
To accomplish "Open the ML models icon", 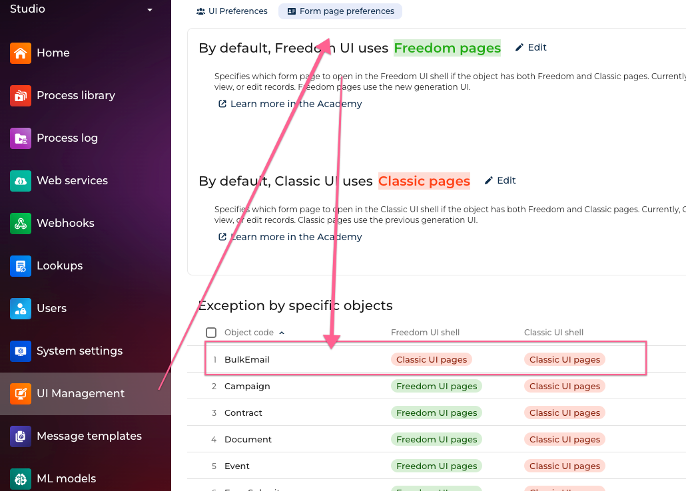I will tap(21, 478).
